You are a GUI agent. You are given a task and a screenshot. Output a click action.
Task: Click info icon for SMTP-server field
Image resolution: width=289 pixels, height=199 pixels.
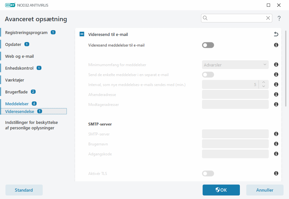pos(276,134)
